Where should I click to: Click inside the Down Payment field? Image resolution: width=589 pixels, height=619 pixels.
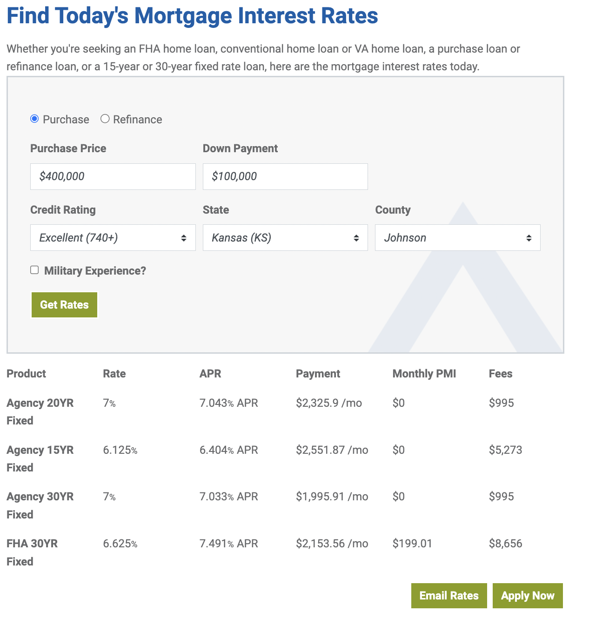point(285,176)
